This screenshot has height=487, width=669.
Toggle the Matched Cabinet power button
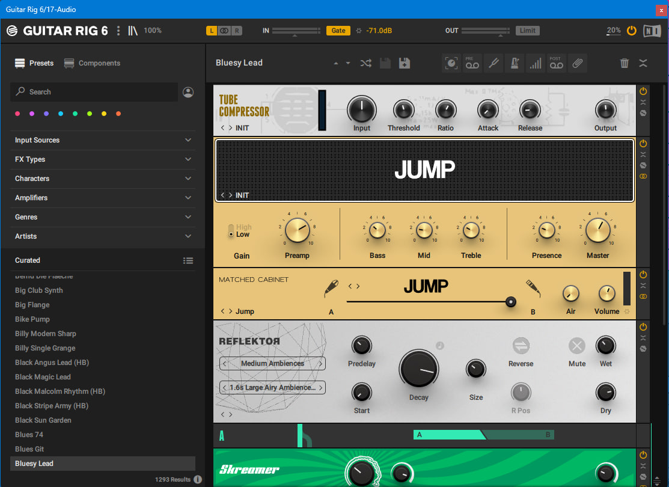[x=643, y=274]
